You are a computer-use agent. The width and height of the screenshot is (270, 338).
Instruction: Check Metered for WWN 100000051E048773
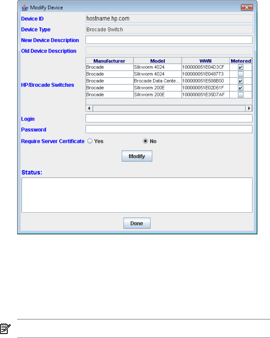coord(241,74)
